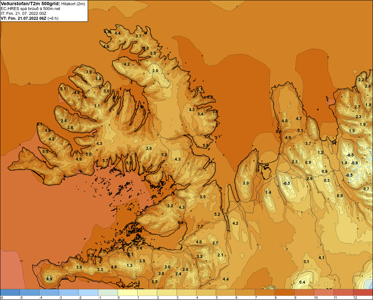Click the '4.7' temperature value
The height and width of the screenshot is (300, 373).
coord(299,119)
